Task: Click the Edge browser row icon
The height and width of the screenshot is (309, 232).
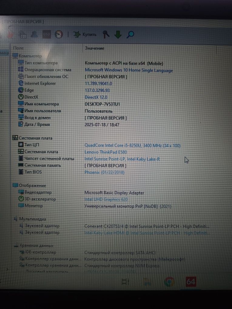Action: point(21,90)
